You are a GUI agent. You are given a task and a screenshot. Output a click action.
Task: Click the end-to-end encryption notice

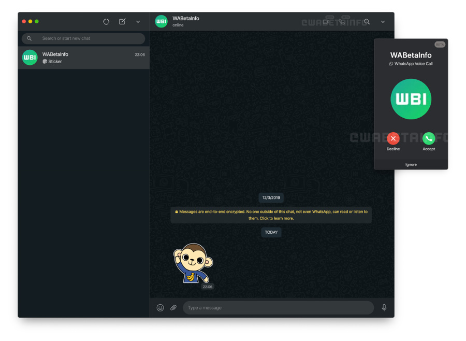(271, 215)
